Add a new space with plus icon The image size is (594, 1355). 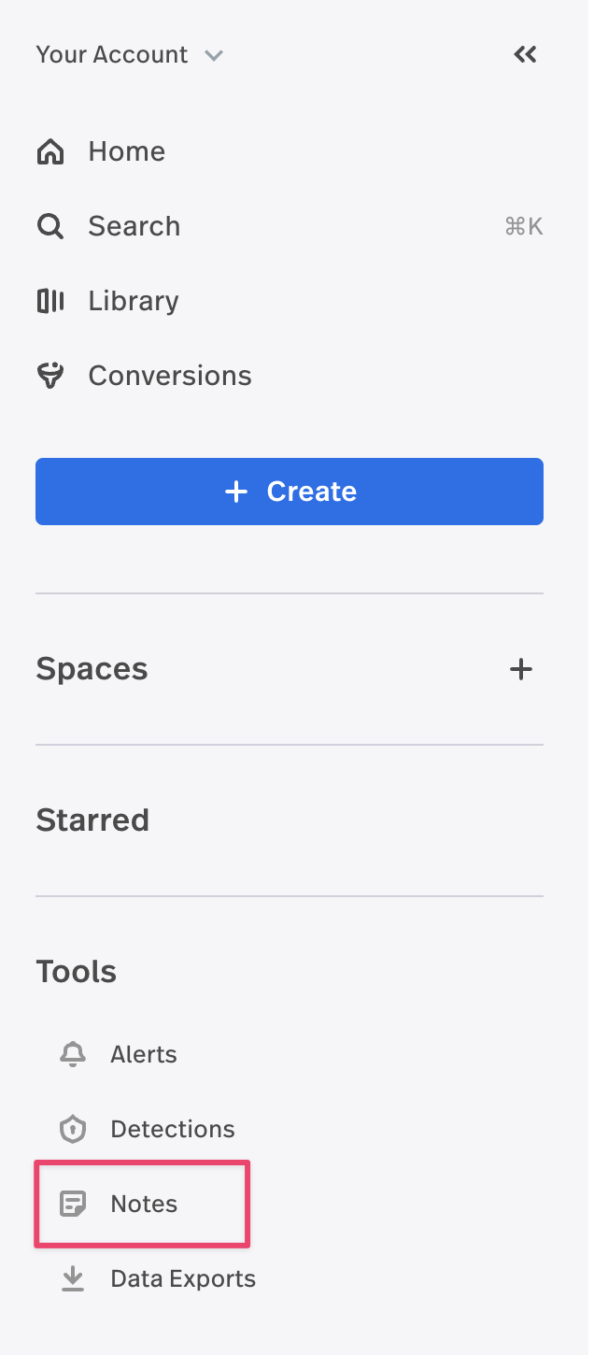click(521, 669)
